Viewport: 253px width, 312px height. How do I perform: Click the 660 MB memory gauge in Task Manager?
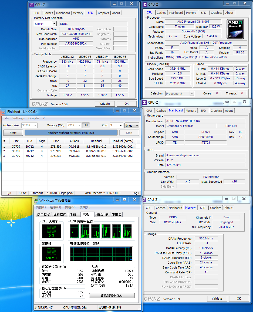click(x=51, y=254)
